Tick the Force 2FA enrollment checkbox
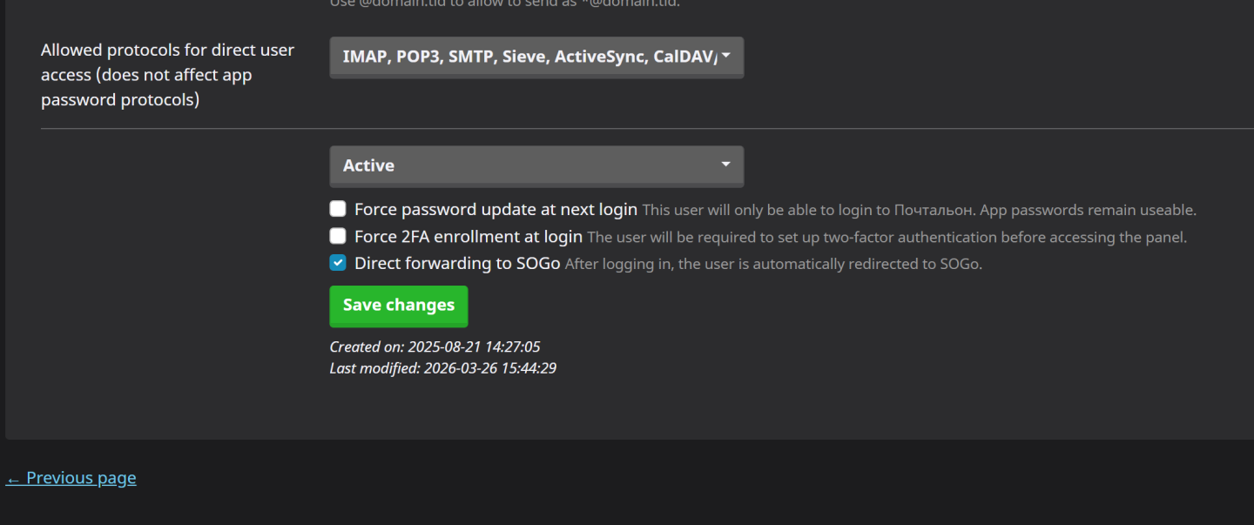This screenshot has height=525, width=1254. pos(338,236)
